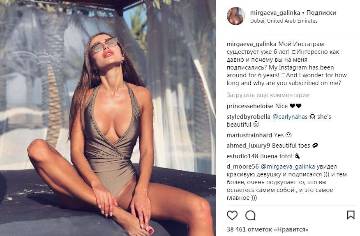
Task: Like the post with the heart icon
Action: 232,215
